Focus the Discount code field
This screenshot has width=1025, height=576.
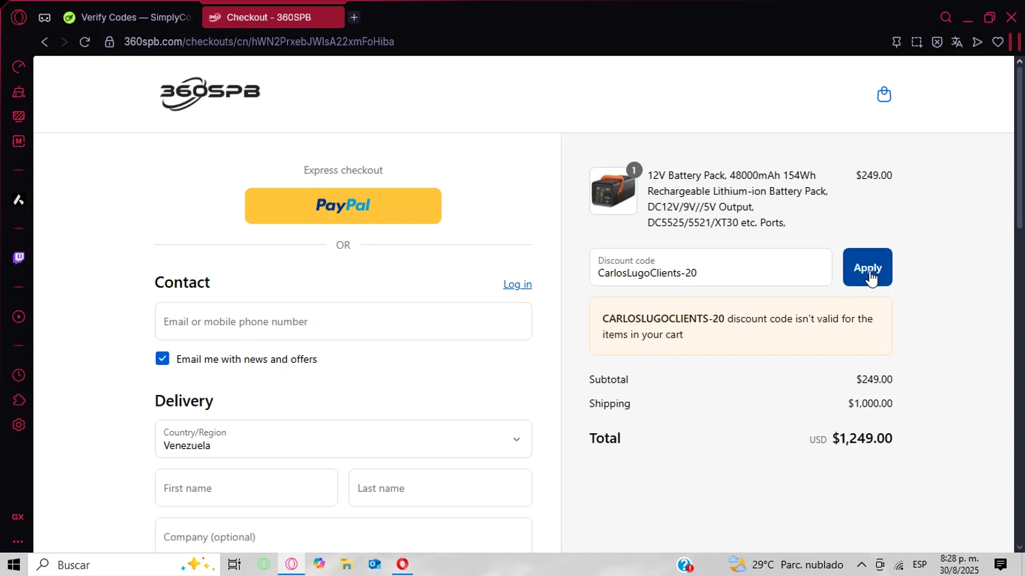(711, 267)
